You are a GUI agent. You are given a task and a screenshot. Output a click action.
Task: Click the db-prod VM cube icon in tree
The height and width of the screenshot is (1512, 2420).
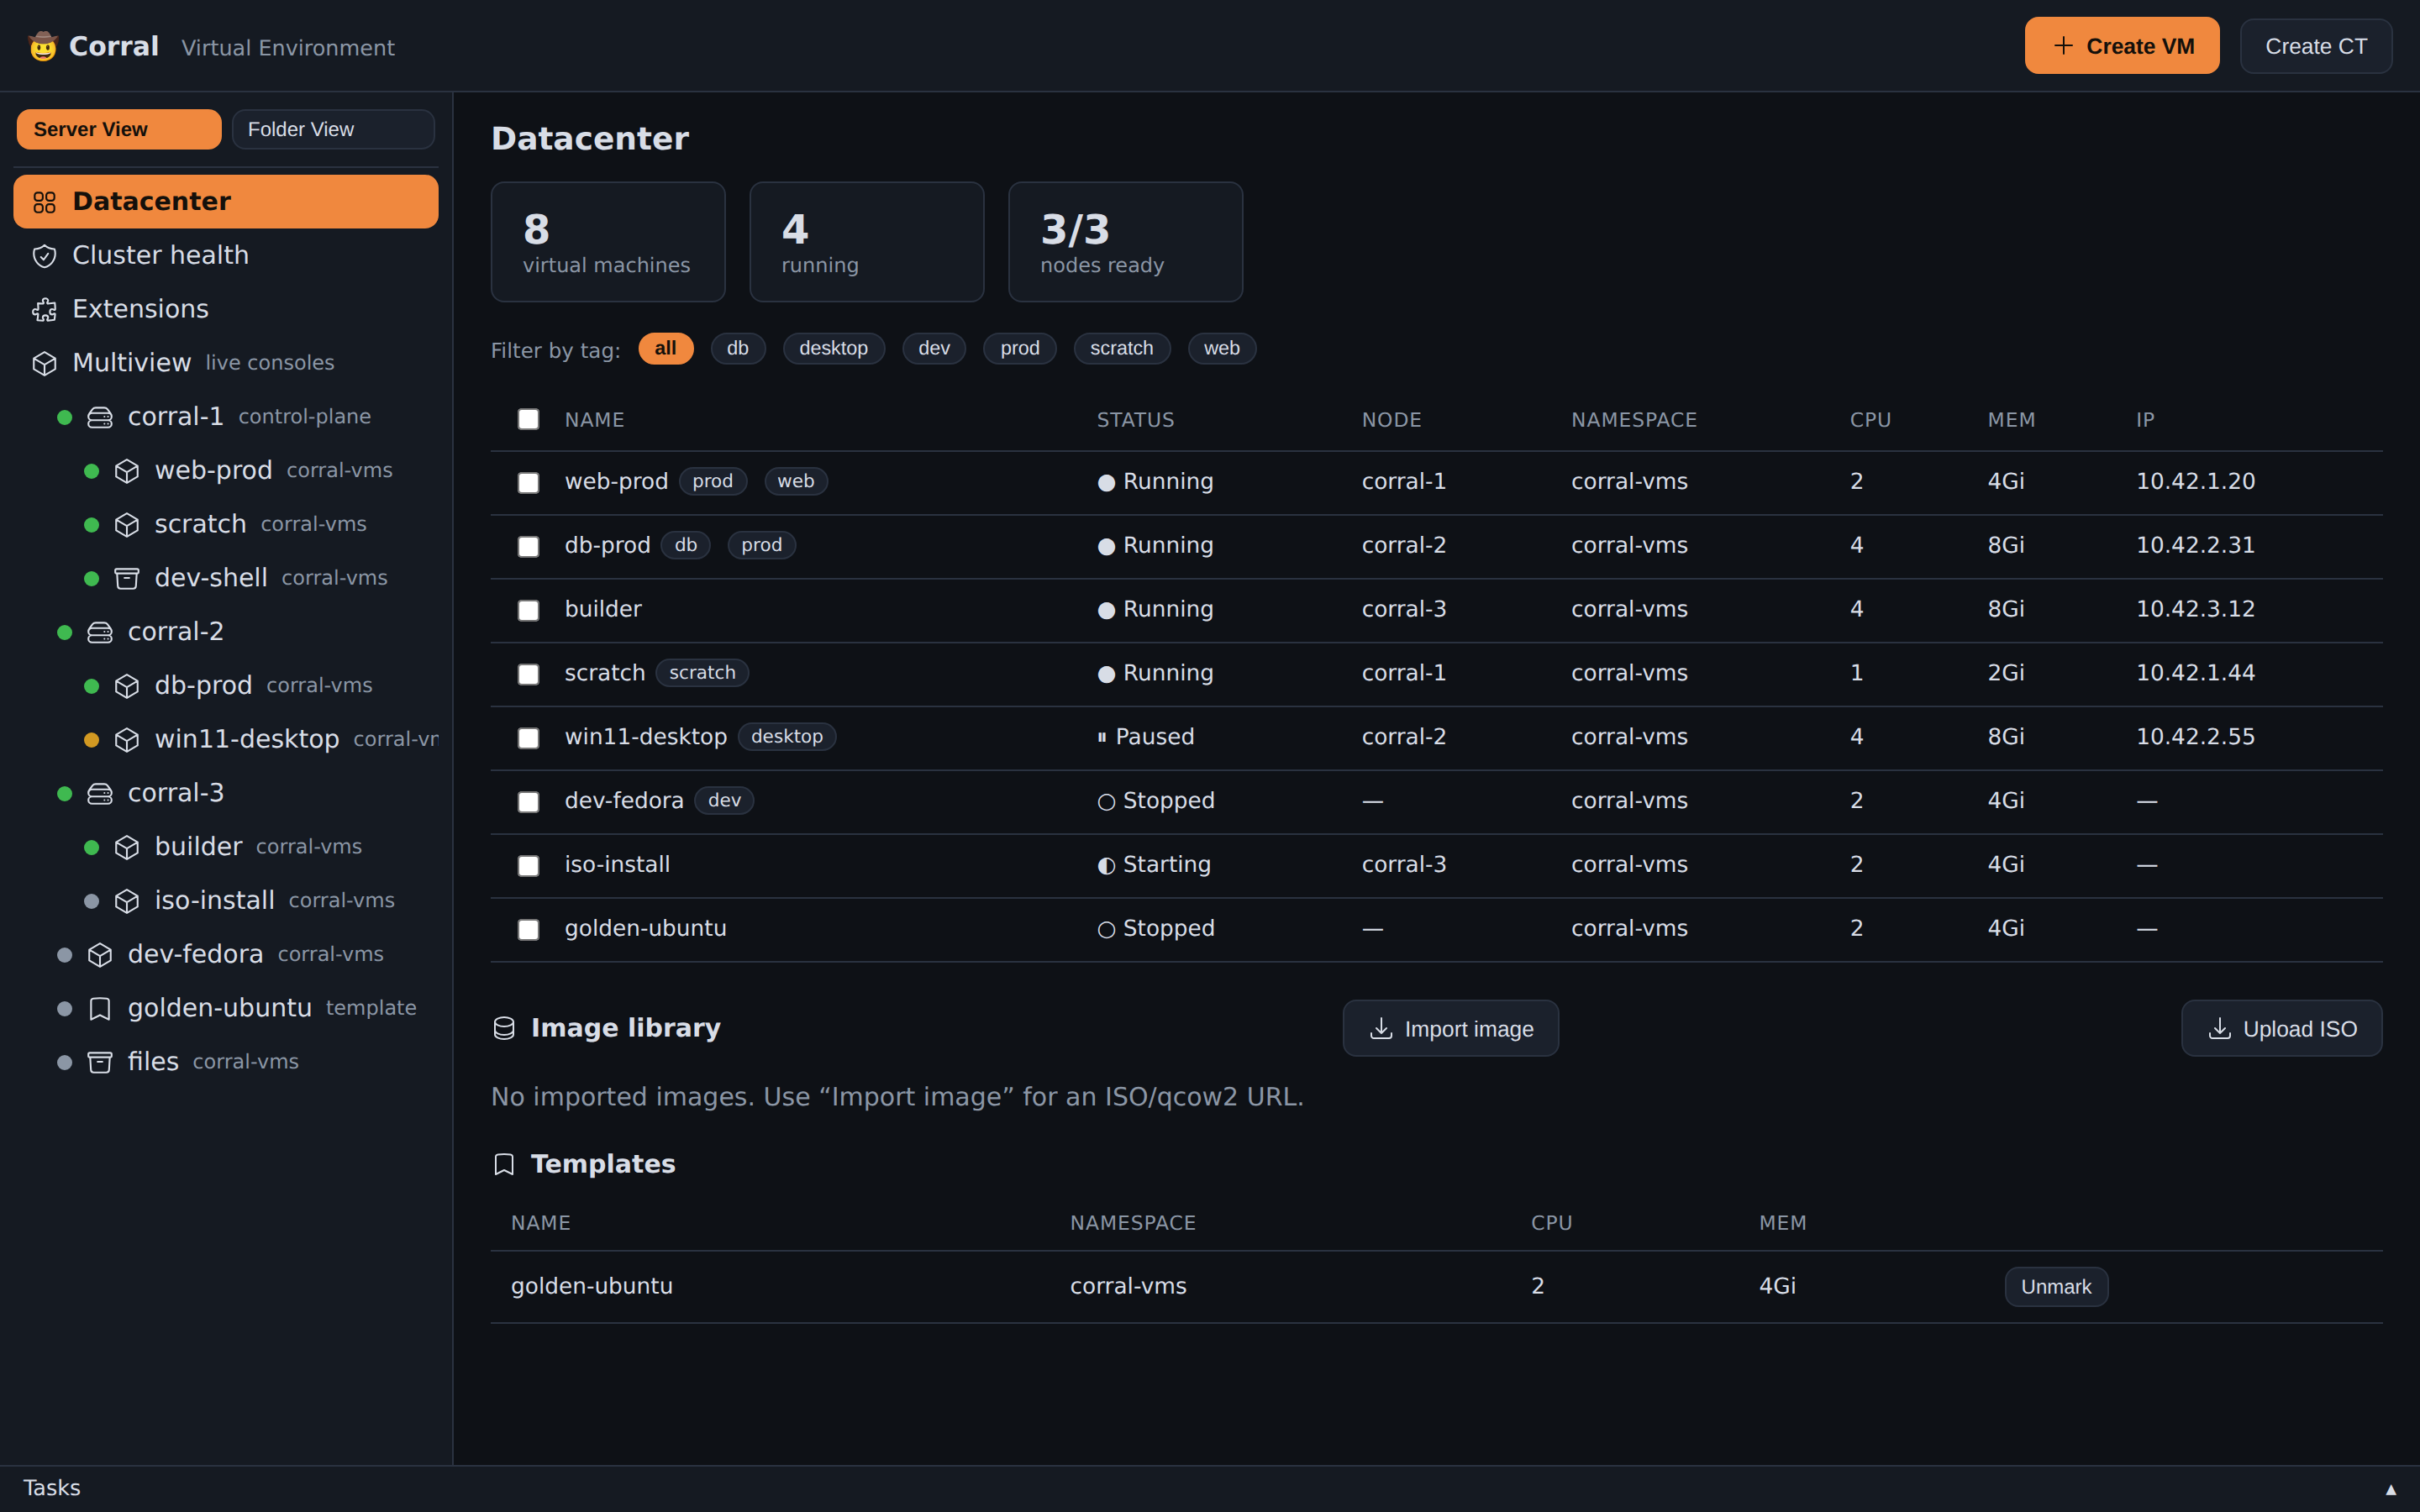point(127,686)
